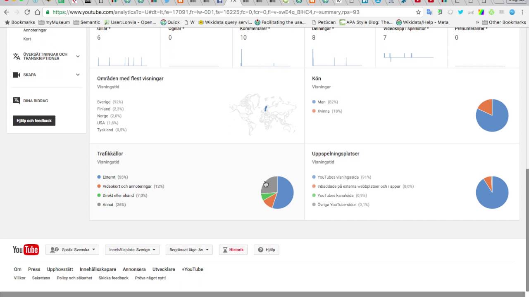Open Annoteringar in sidebar
The image size is (529, 297).
(35, 30)
